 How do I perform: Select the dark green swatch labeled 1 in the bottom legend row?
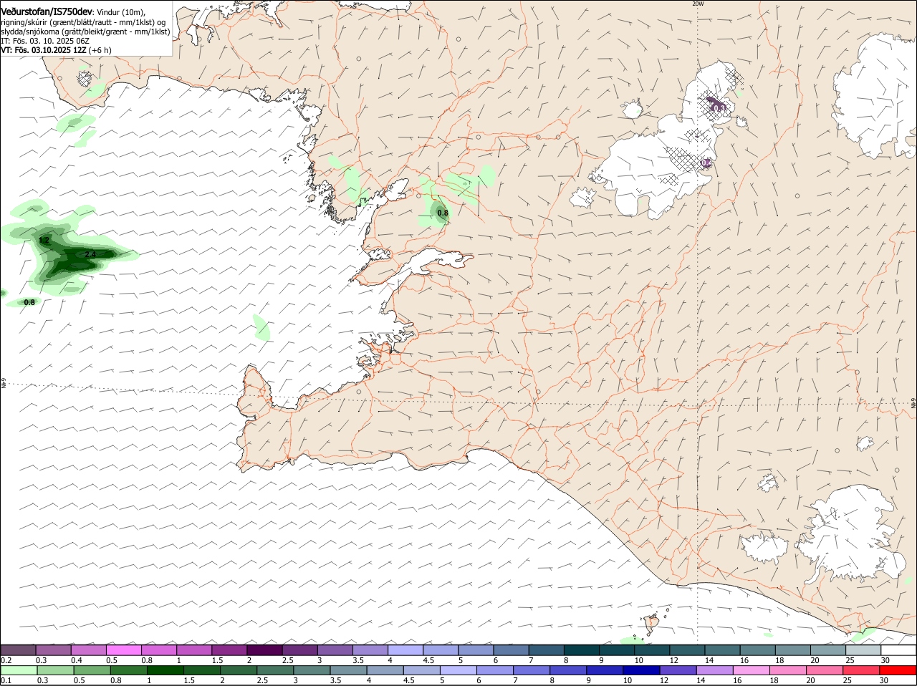click(x=165, y=671)
